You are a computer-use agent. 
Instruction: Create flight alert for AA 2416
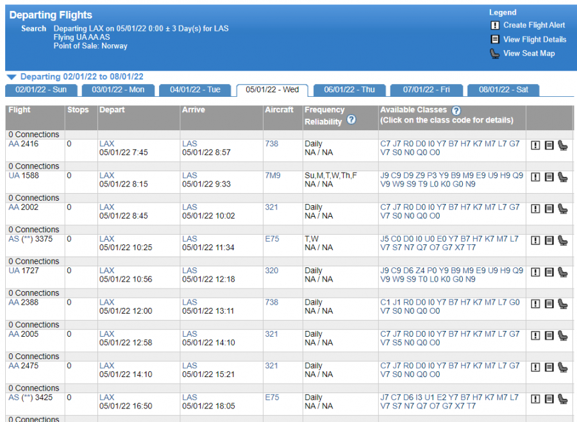535,146
